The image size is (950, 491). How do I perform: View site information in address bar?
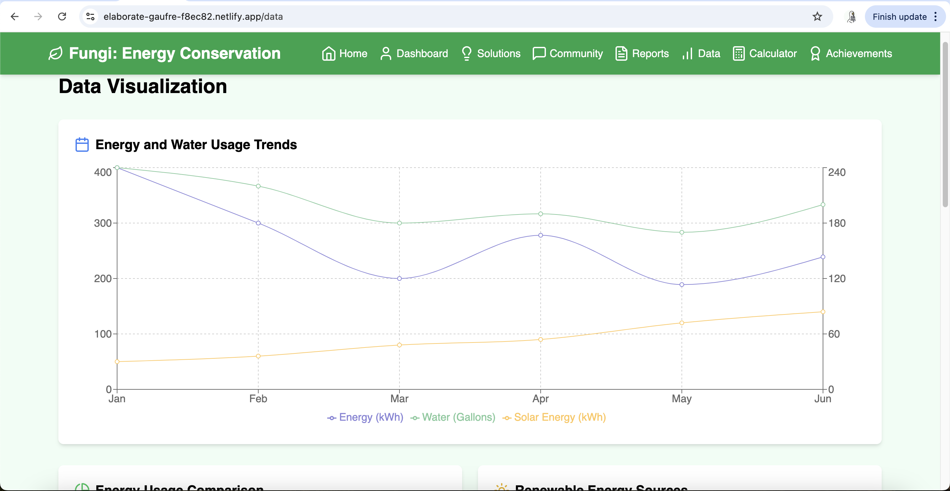90,16
